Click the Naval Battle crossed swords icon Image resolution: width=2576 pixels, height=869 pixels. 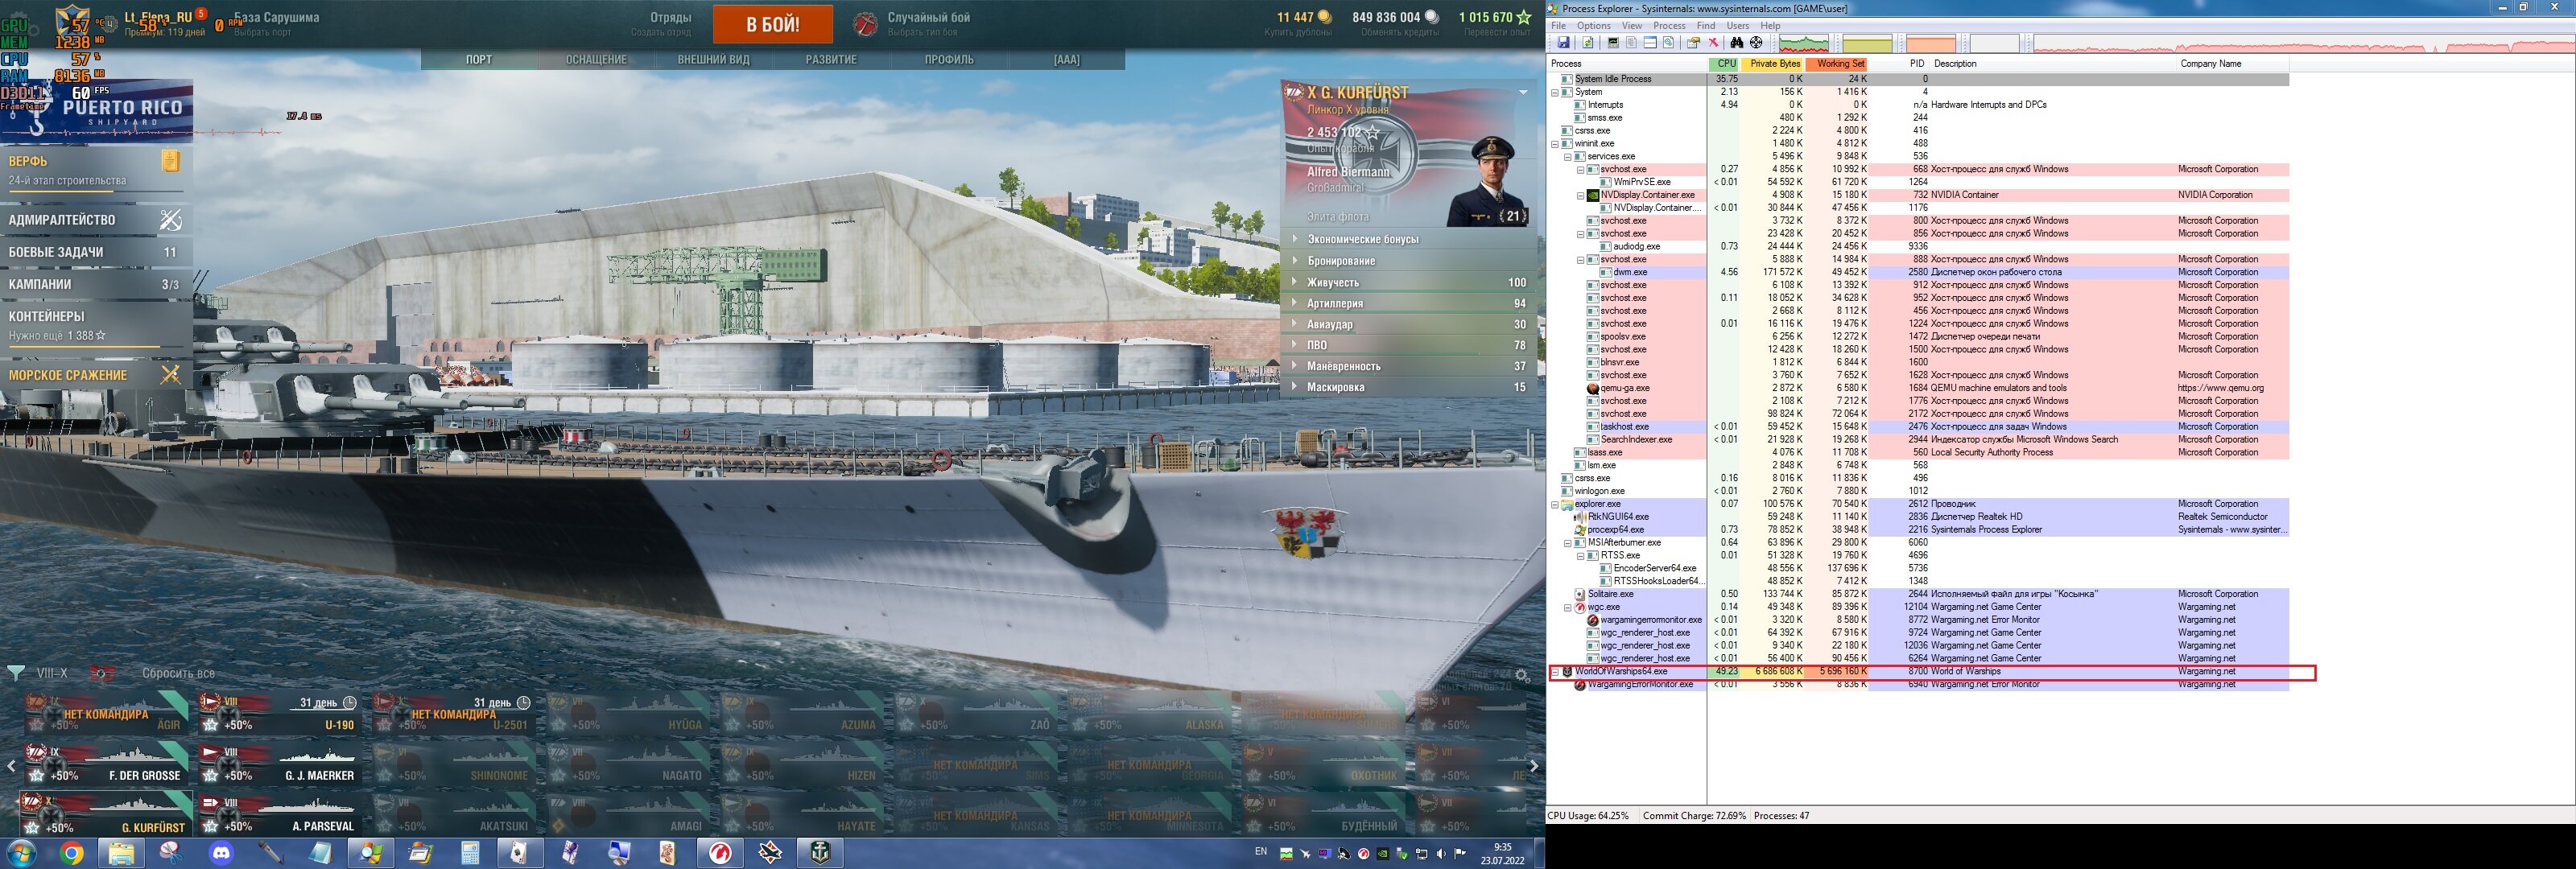pos(171,375)
